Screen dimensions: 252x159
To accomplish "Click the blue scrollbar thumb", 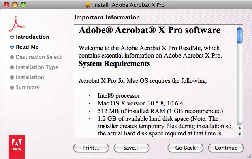I will tap(239, 35).
